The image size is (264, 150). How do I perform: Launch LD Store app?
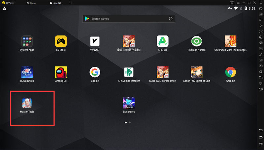[x=61, y=41]
